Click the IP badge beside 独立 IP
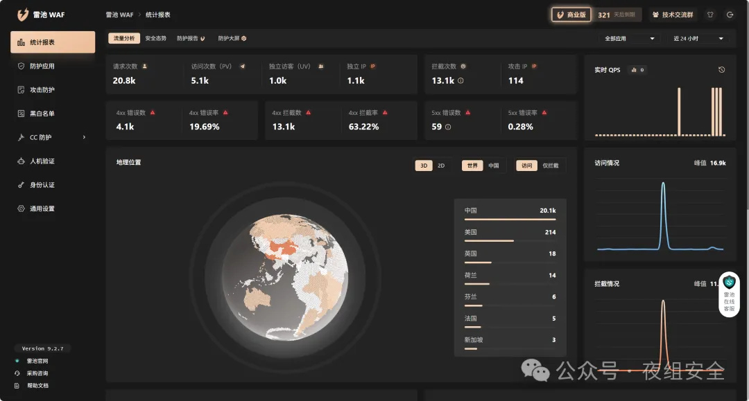 coord(373,66)
